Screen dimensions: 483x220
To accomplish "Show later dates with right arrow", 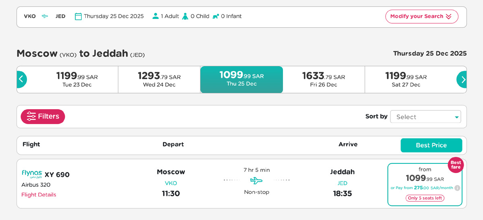I will pyautogui.click(x=462, y=79).
